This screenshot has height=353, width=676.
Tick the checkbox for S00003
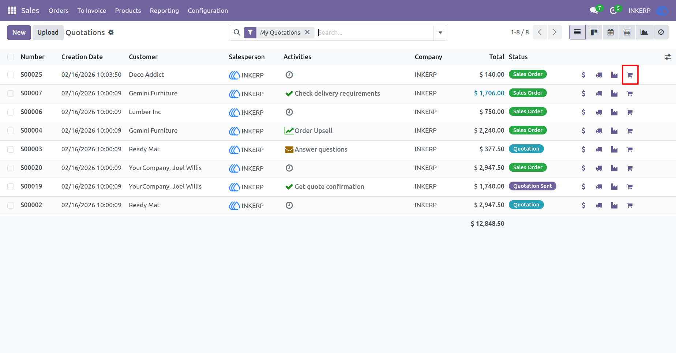[11, 149]
